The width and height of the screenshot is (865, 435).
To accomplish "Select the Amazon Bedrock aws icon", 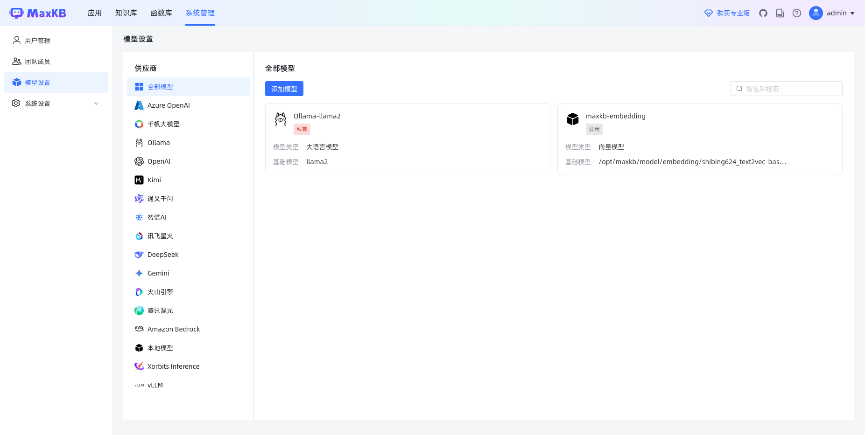I will pyautogui.click(x=139, y=329).
